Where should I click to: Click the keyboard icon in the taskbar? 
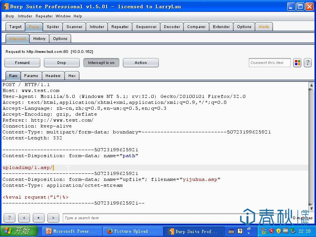coord(231,231)
